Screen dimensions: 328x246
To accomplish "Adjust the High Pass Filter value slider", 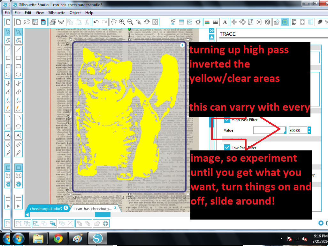I will [270, 130].
